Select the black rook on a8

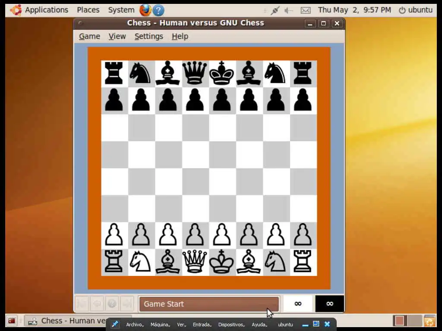tap(114, 73)
